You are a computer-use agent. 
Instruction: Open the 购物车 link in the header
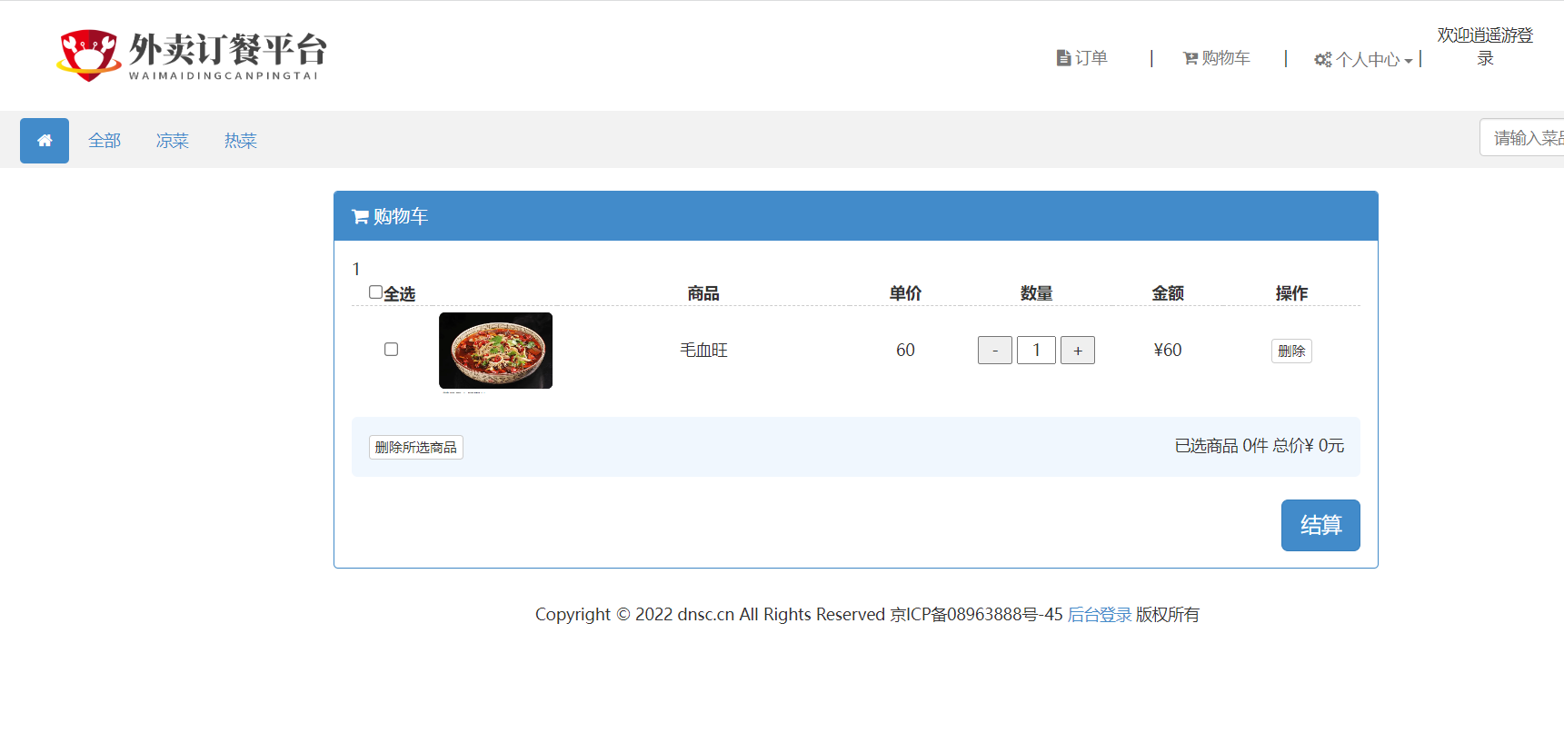[1217, 58]
